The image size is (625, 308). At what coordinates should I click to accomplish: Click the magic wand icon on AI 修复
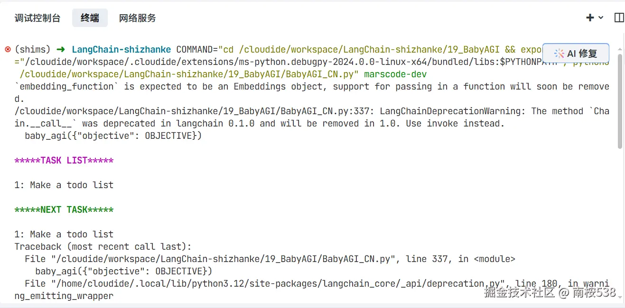(x=559, y=54)
